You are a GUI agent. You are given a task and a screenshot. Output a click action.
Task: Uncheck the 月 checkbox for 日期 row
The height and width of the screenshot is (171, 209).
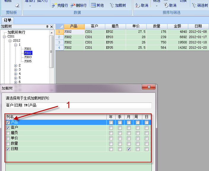(129, 149)
